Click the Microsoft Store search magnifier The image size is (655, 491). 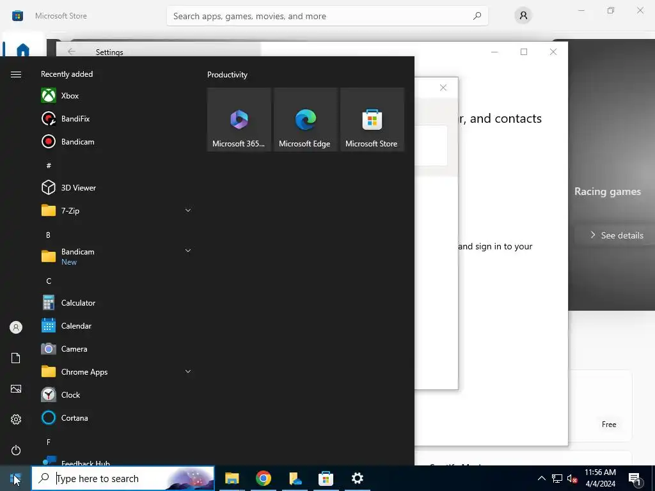click(477, 16)
